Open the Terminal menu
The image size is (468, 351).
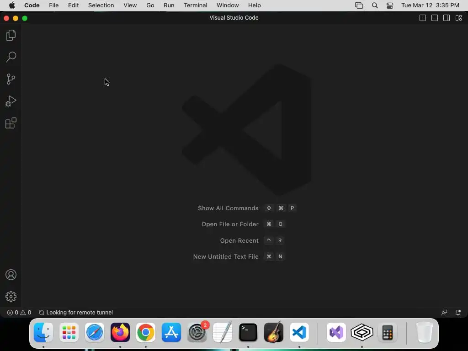point(196,5)
